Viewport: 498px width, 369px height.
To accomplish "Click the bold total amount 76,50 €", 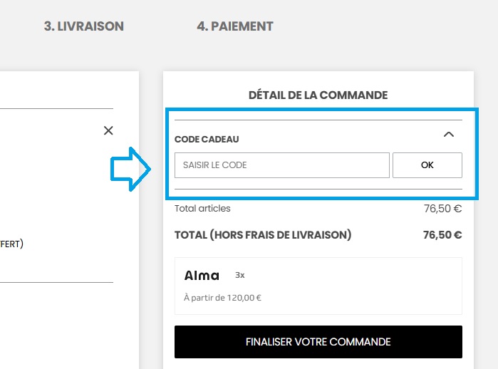I will pos(442,234).
